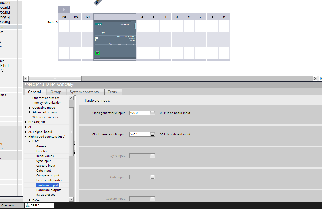This screenshot has width=322, height=209.
Task: Open the System constants tab
Action: click(x=84, y=92)
